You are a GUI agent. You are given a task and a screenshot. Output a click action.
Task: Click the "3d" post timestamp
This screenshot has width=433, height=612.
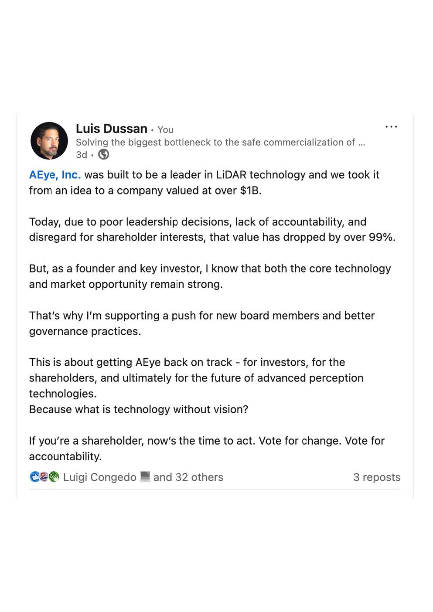click(82, 155)
